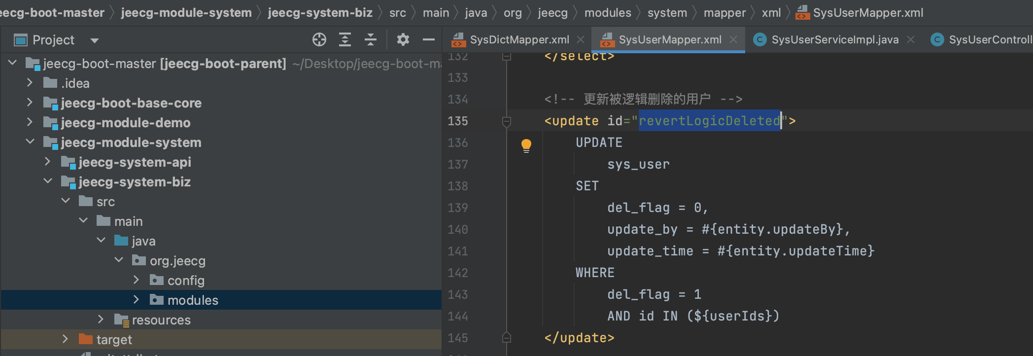
Task: Click the ${userIds} parameter on line 144
Action: coord(733,316)
